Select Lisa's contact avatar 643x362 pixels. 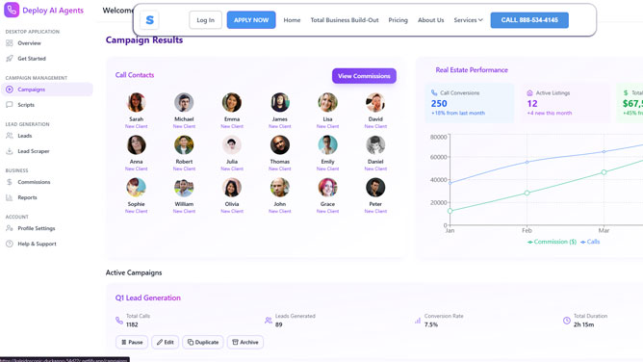[327, 102]
